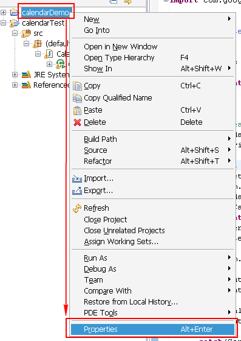
Task: Expand the calendarDemo project node
Action: coord(3,12)
